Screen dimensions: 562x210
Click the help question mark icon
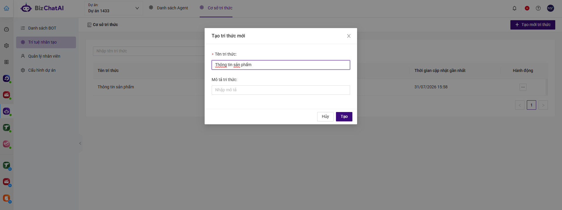click(x=538, y=8)
